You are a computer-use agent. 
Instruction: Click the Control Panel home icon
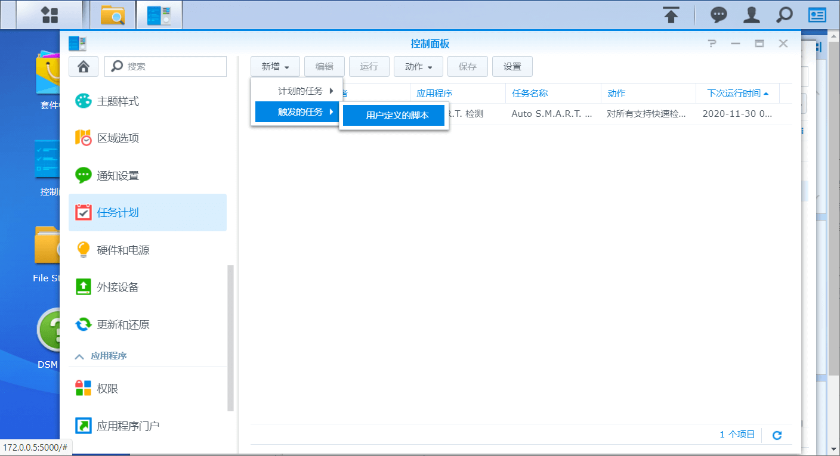pyautogui.click(x=83, y=66)
